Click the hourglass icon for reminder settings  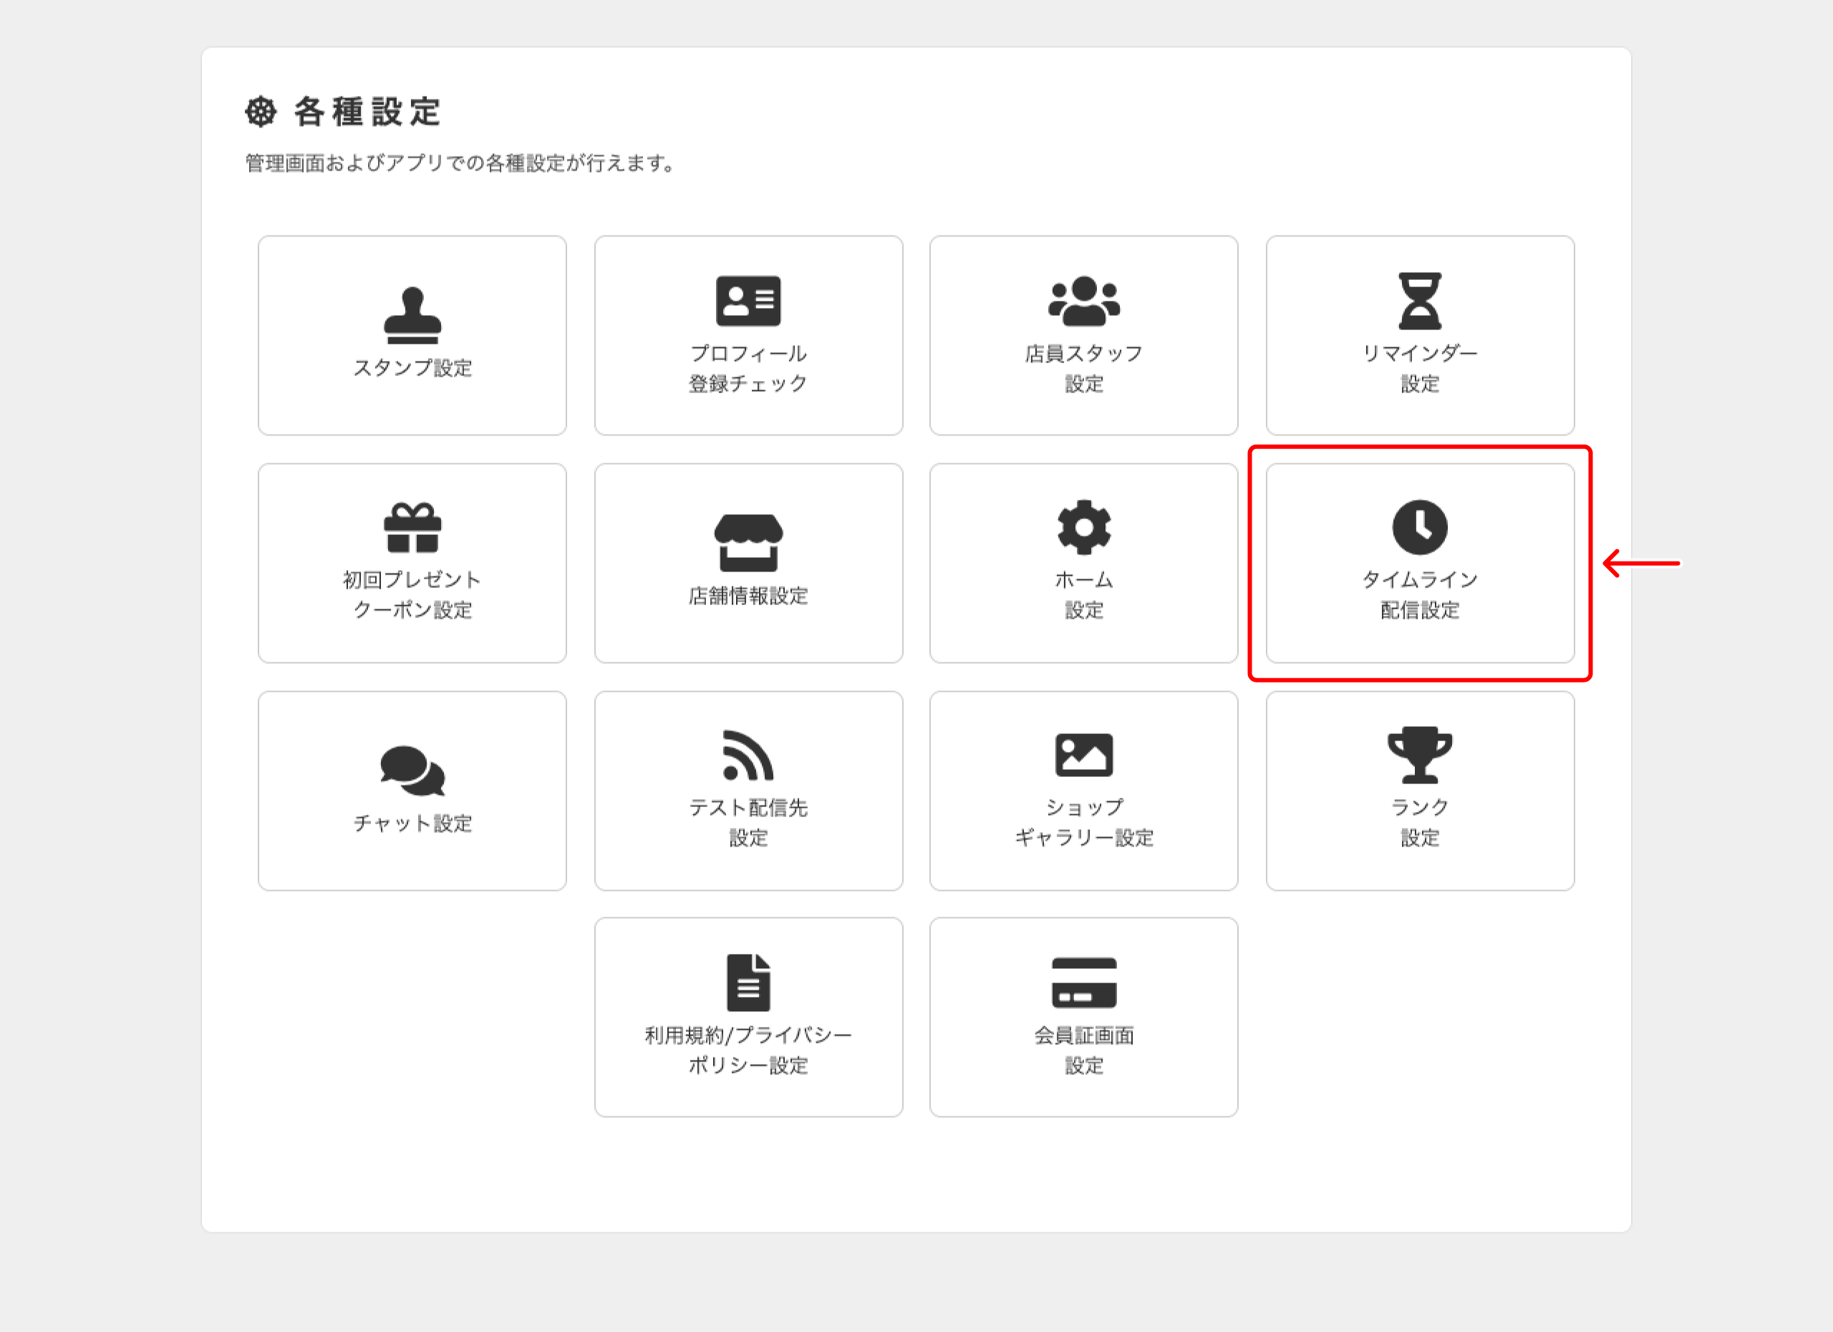pyautogui.click(x=1420, y=301)
